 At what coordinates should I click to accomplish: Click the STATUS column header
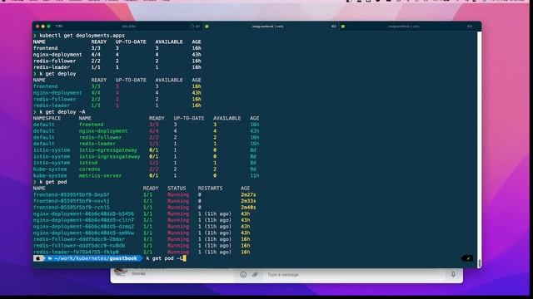tap(177, 189)
